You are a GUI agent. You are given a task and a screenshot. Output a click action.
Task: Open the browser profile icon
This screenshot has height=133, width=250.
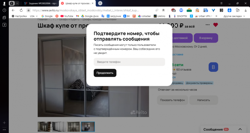tap(4, 3)
